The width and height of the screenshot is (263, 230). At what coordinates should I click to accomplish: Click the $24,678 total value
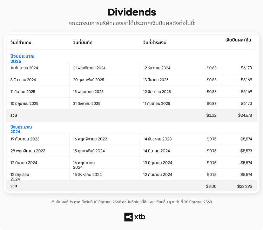245,116
